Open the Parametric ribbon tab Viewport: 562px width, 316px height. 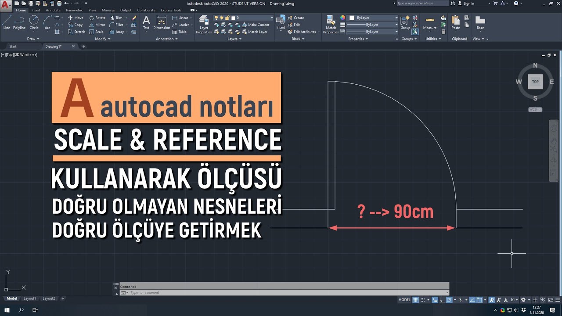tap(74, 10)
